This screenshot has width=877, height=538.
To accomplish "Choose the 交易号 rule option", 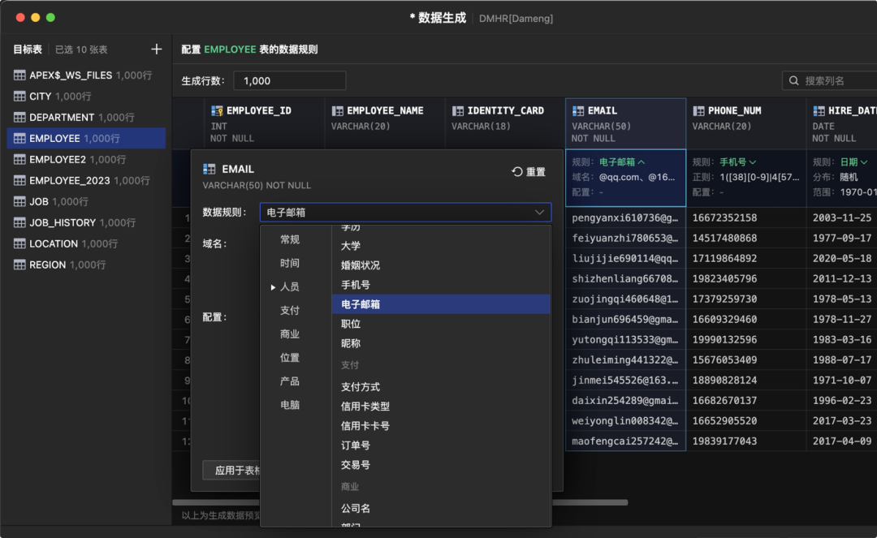I will point(441,465).
